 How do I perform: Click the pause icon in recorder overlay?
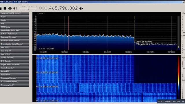tap(183, 101)
